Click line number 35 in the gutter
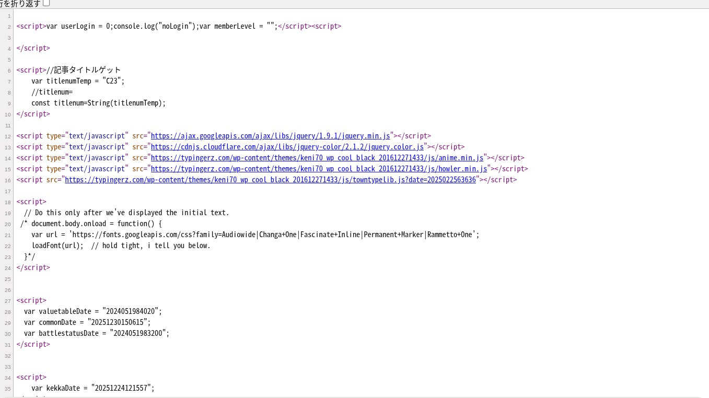Viewport: 709px width, 398px height. [x=8, y=389]
